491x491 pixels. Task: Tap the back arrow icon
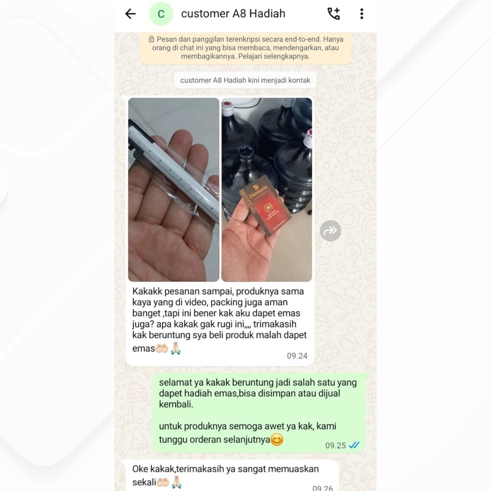coord(130,14)
